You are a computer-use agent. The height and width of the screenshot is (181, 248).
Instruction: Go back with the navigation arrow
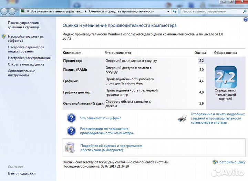(x=4, y=11)
